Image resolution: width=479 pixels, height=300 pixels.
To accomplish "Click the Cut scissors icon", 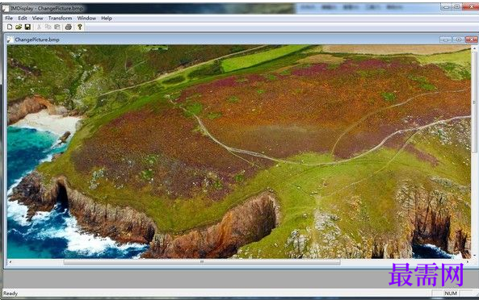I will pyautogui.click(x=39, y=27).
